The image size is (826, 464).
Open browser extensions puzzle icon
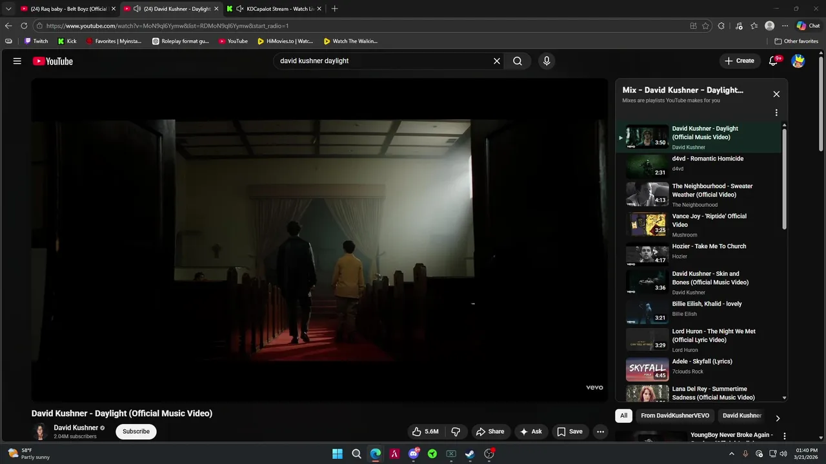(x=721, y=26)
